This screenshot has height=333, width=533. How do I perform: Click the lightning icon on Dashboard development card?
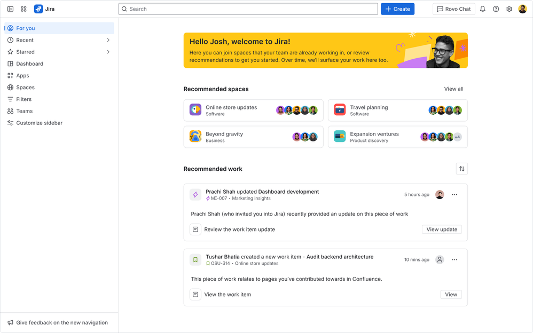[x=195, y=195]
